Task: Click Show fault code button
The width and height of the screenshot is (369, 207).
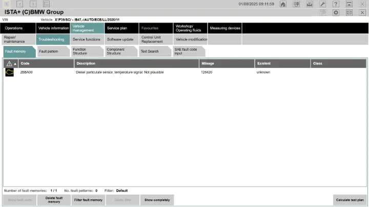Action: tap(20, 200)
